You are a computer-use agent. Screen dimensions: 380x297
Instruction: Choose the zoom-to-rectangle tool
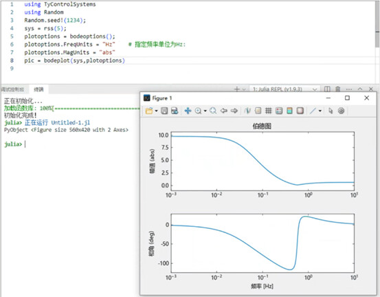pos(213,111)
